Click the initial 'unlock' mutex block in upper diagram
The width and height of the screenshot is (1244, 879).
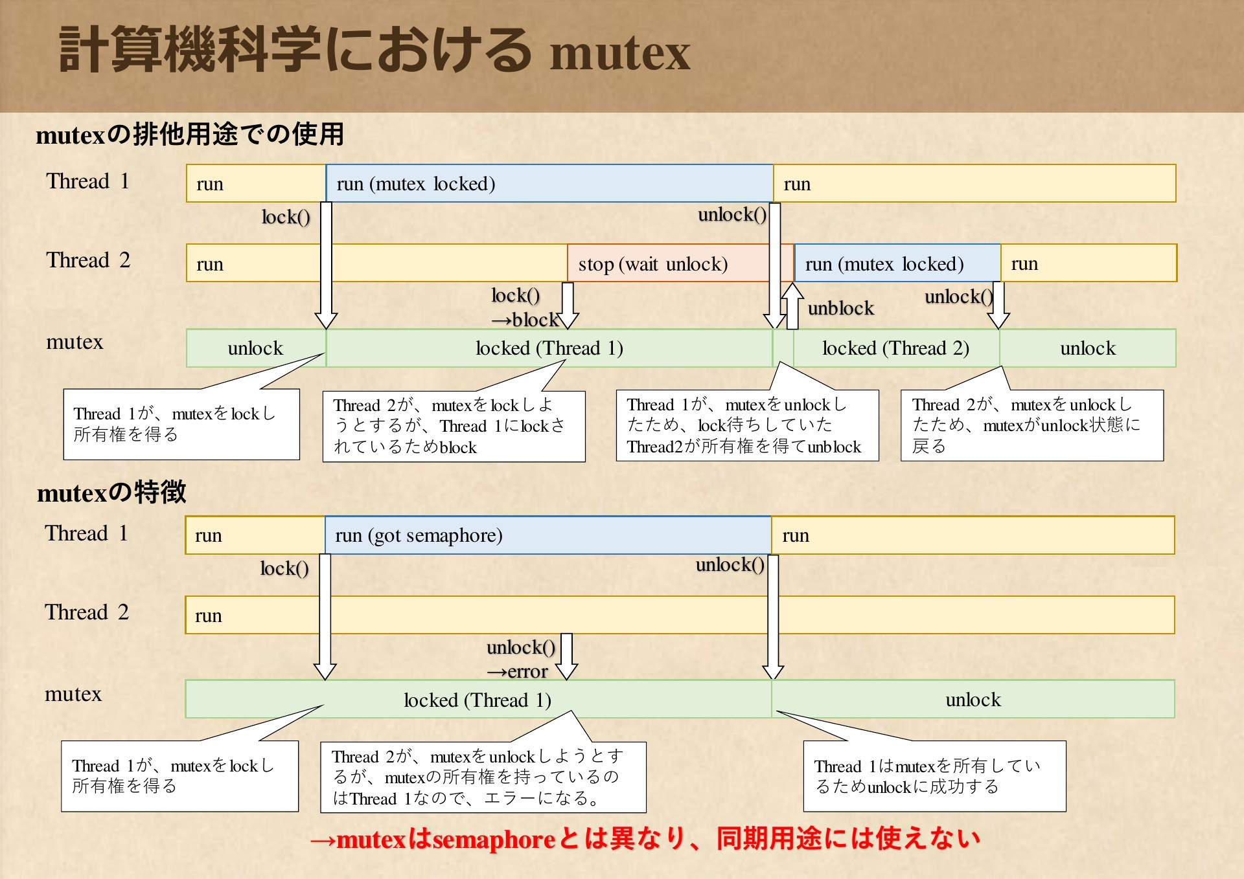[x=256, y=348]
